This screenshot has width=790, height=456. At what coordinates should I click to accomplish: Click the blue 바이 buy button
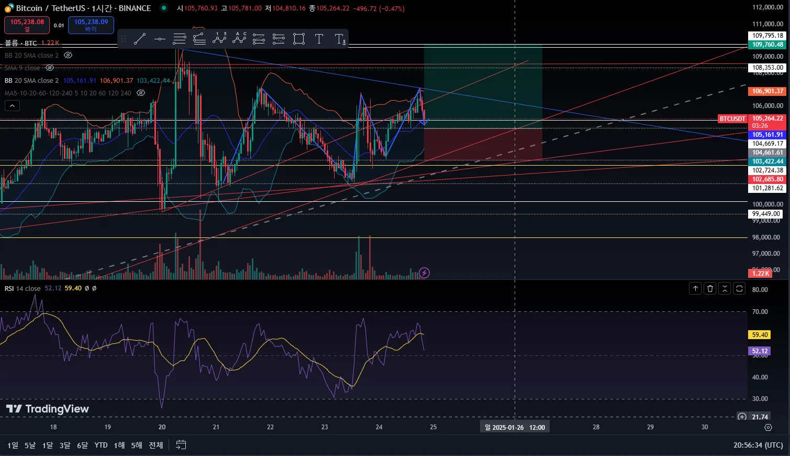[91, 25]
